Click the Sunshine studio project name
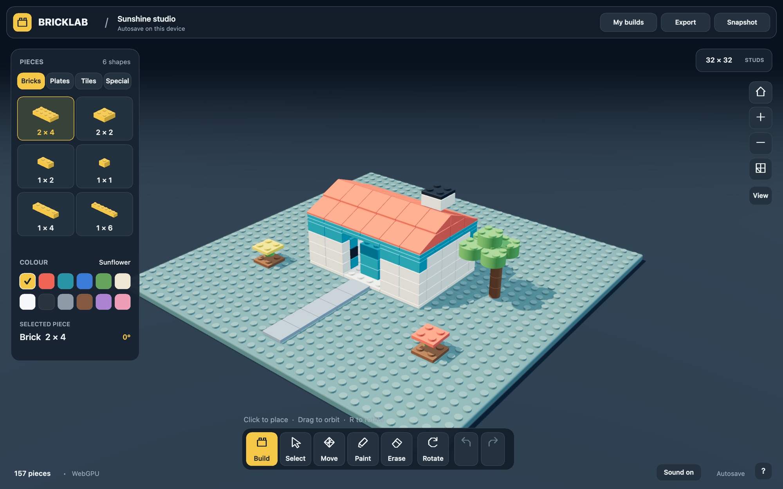This screenshot has height=489, width=783. (146, 19)
